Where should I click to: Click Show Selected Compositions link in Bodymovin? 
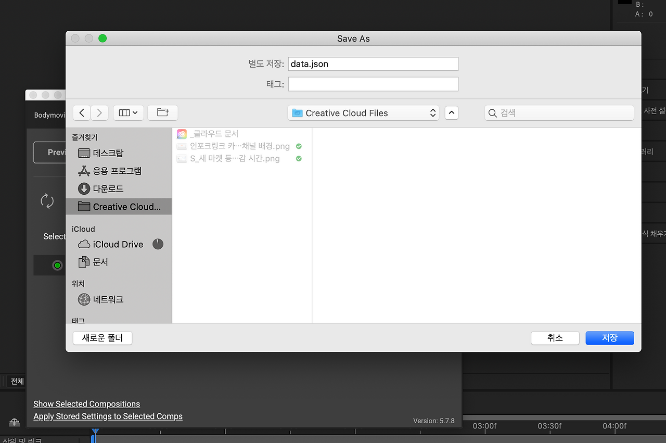pos(87,404)
